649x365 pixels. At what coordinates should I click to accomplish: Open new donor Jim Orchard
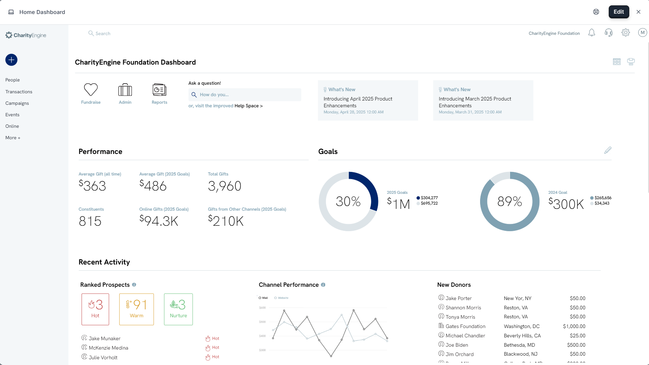pos(460,354)
